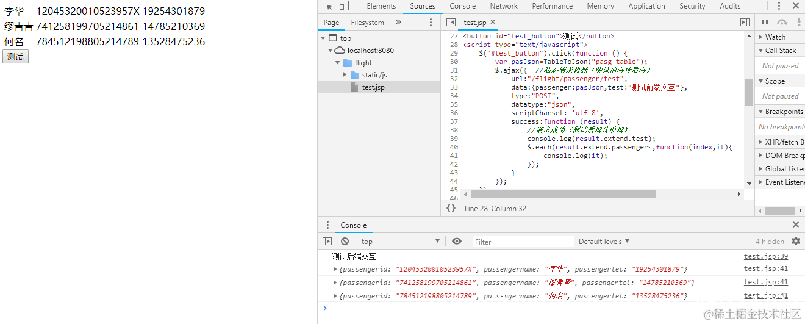Hide the debugger sidebar

745,22
